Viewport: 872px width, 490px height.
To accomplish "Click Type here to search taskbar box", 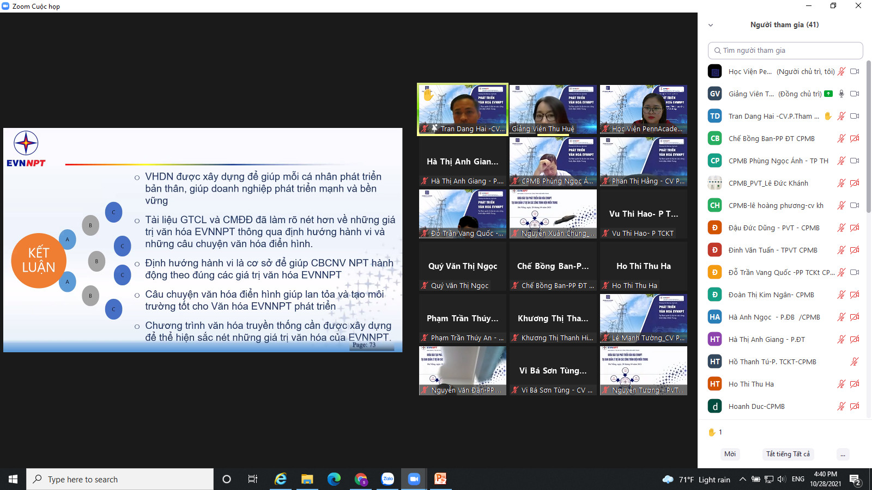I will pyautogui.click(x=120, y=479).
